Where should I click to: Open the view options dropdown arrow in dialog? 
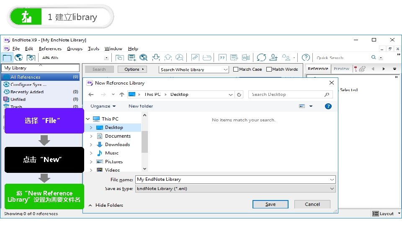point(311,106)
